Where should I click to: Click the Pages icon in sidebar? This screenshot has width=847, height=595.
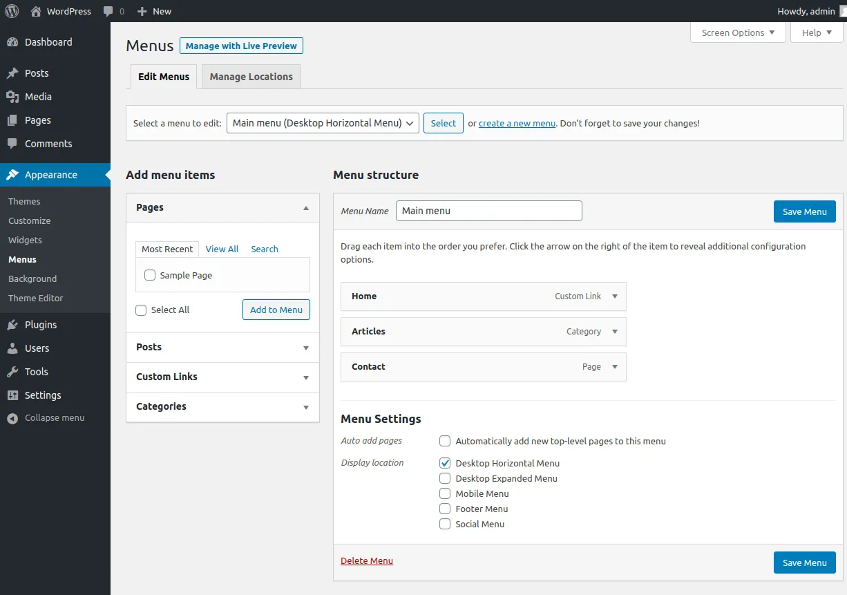click(x=12, y=120)
